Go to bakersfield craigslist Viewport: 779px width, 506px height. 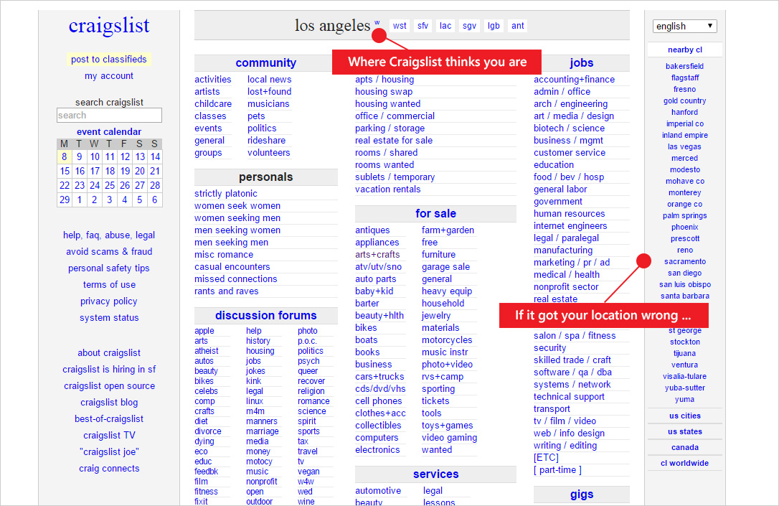coord(684,66)
